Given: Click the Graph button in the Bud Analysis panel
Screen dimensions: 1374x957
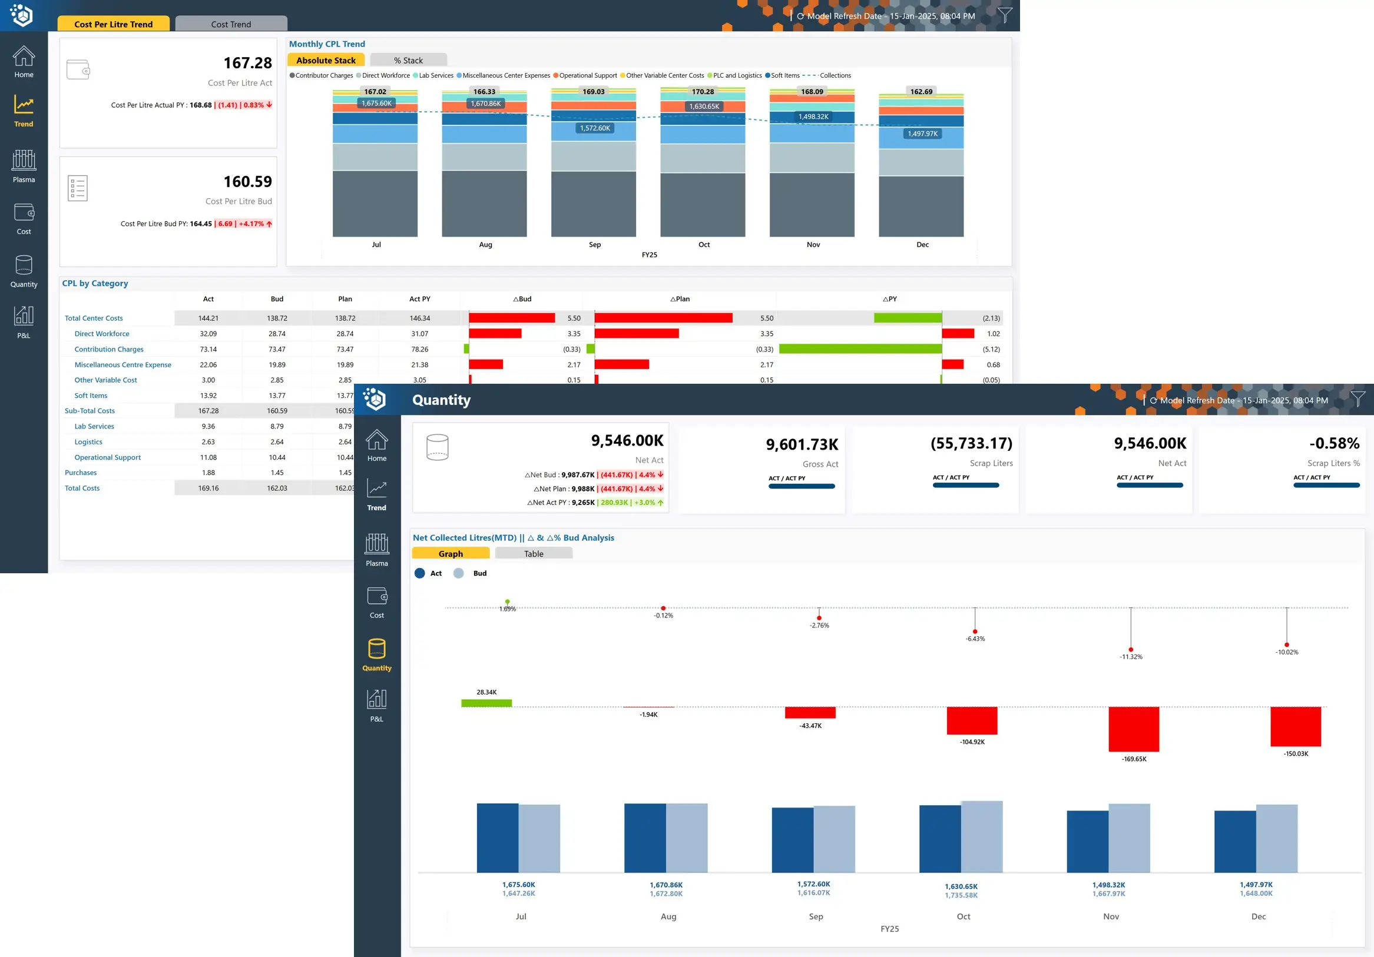Looking at the screenshot, I should (450, 554).
